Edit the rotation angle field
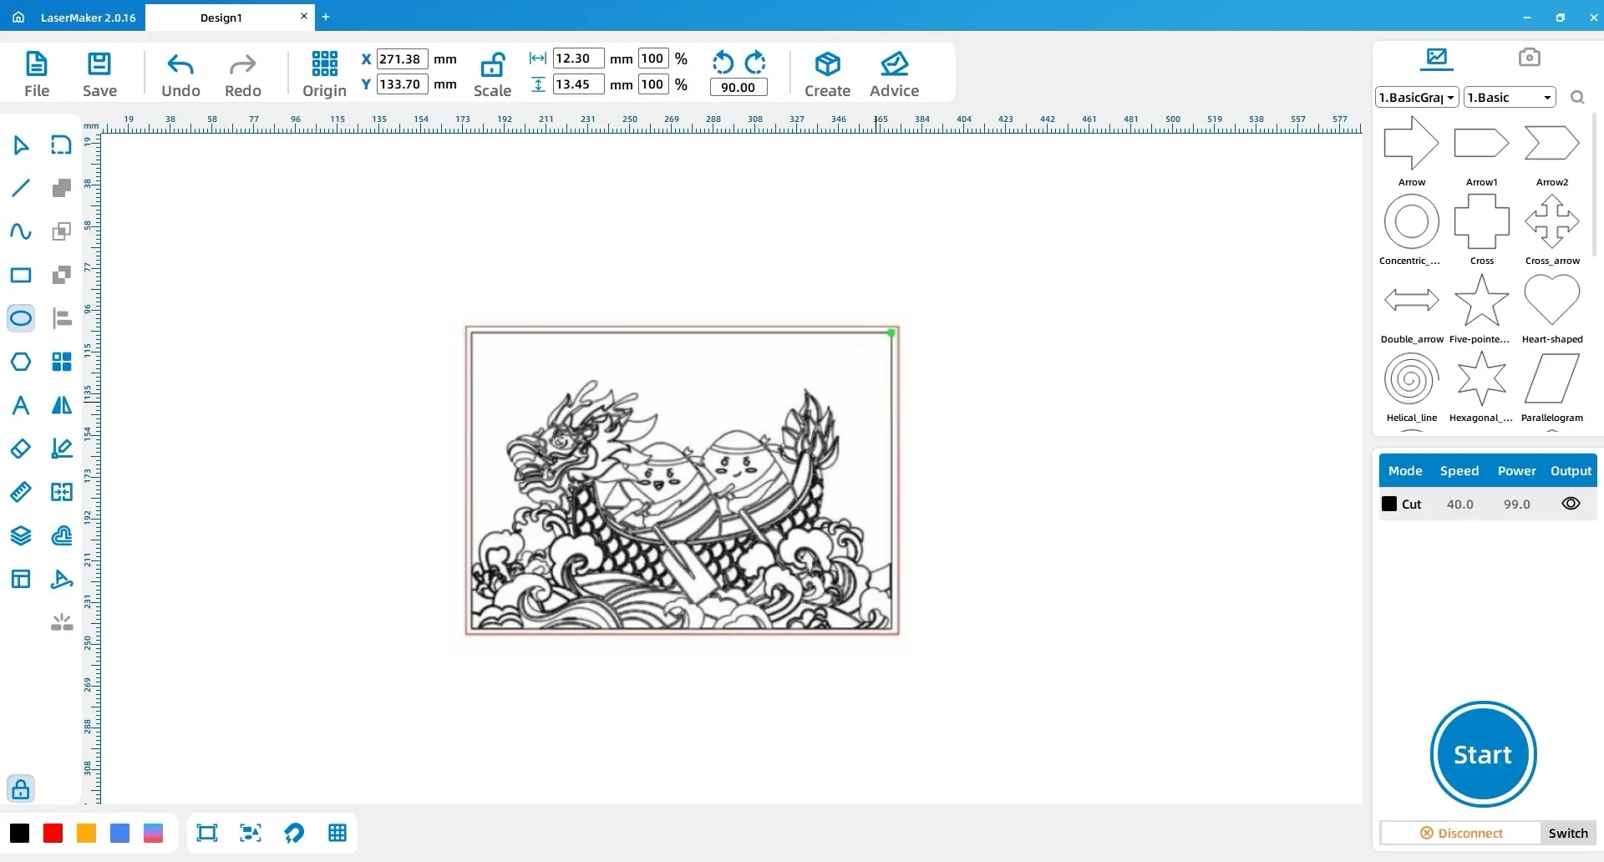 [x=739, y=87]
